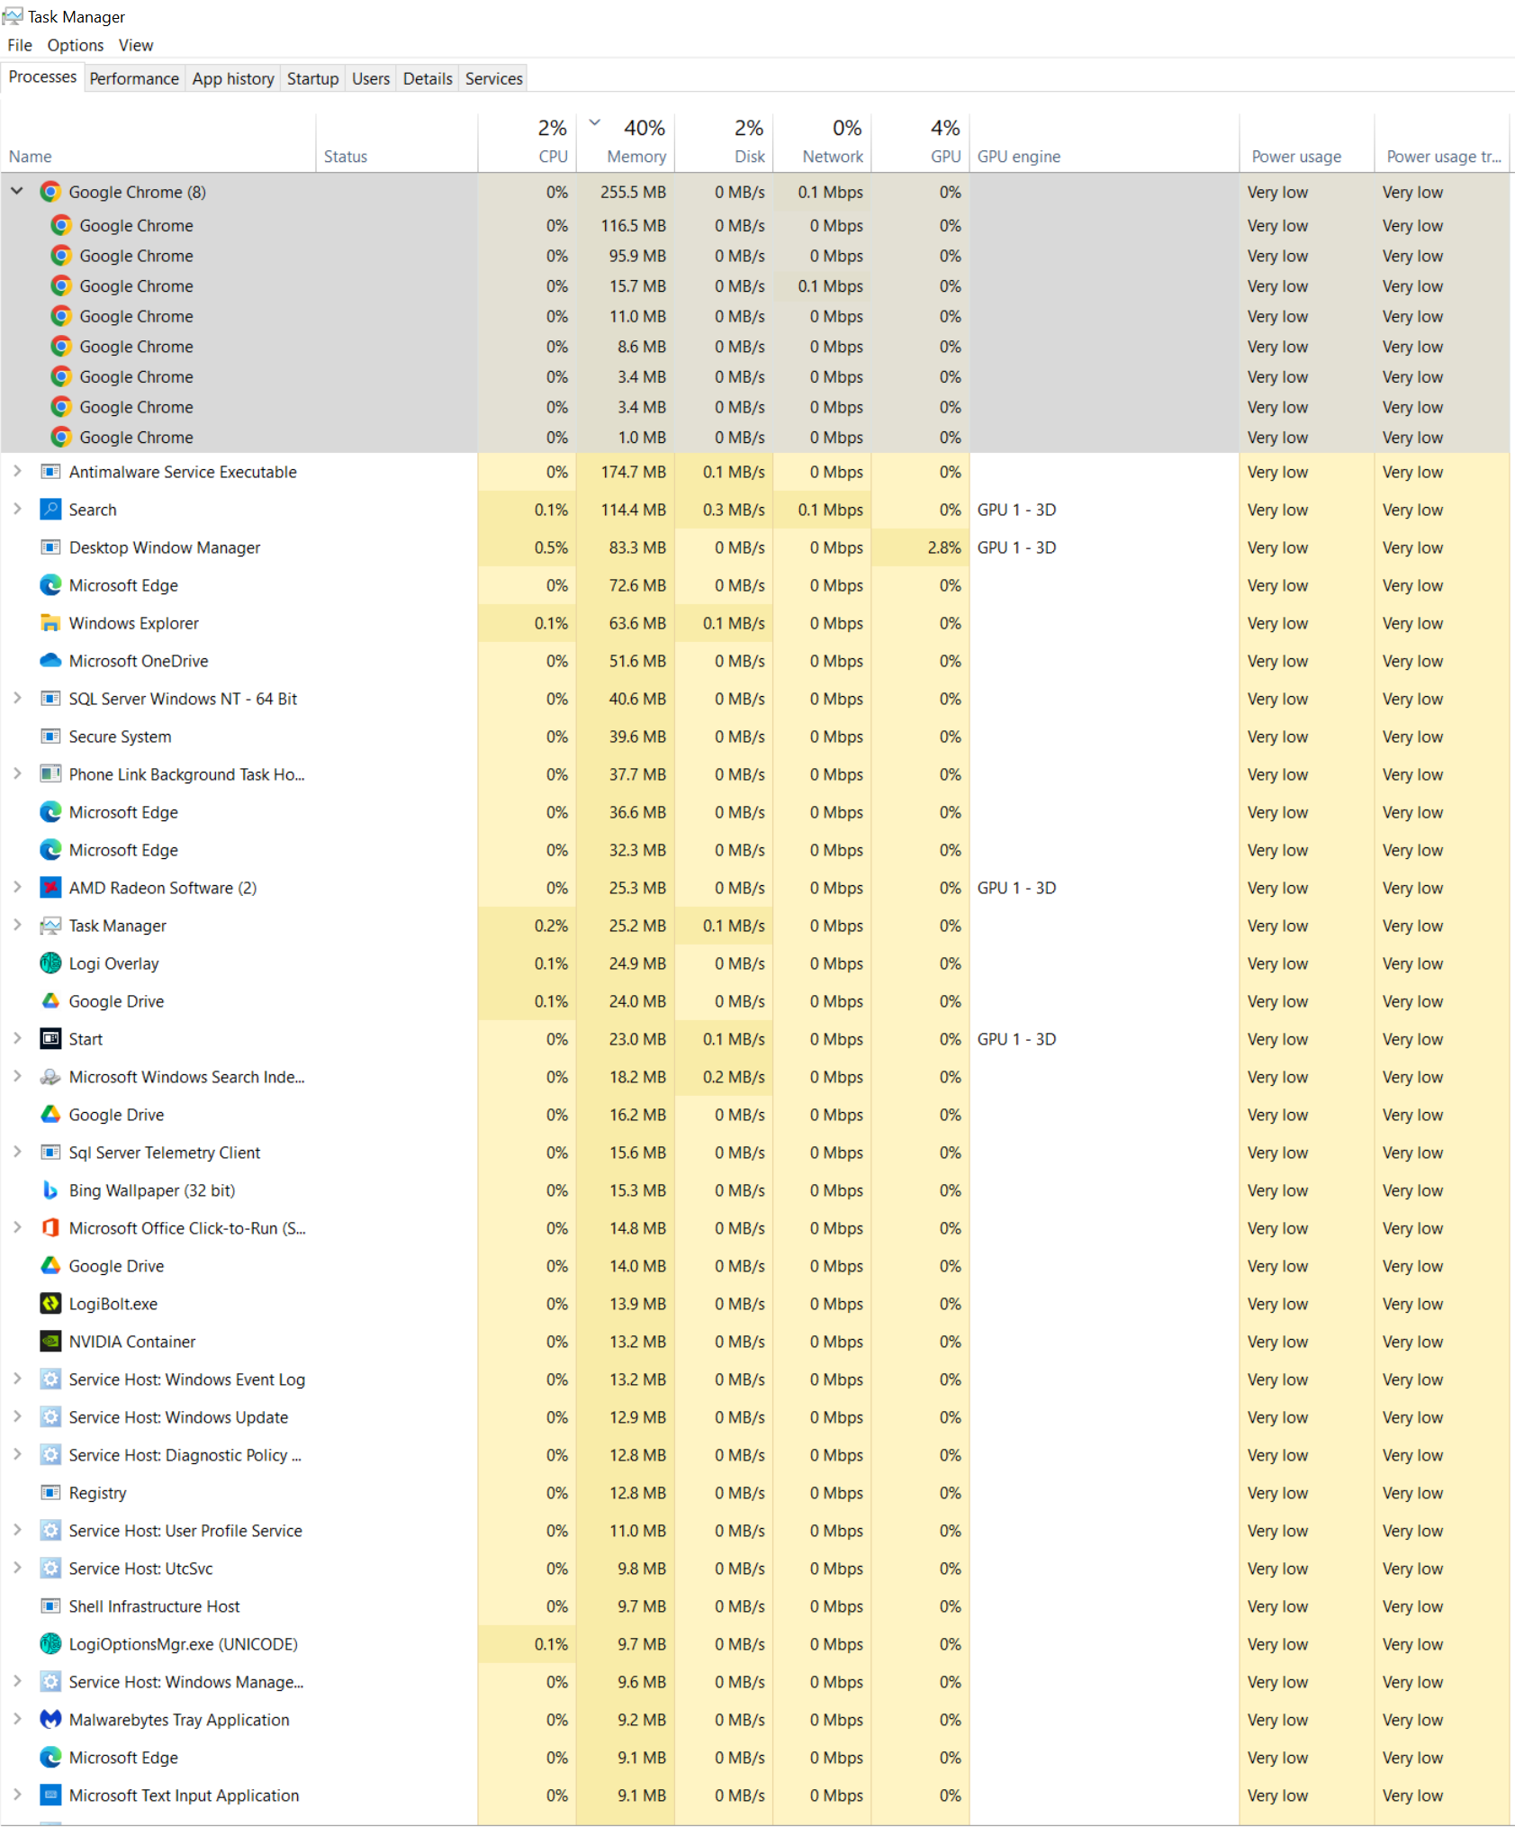Sort by the Network column header

pos(823,143)
